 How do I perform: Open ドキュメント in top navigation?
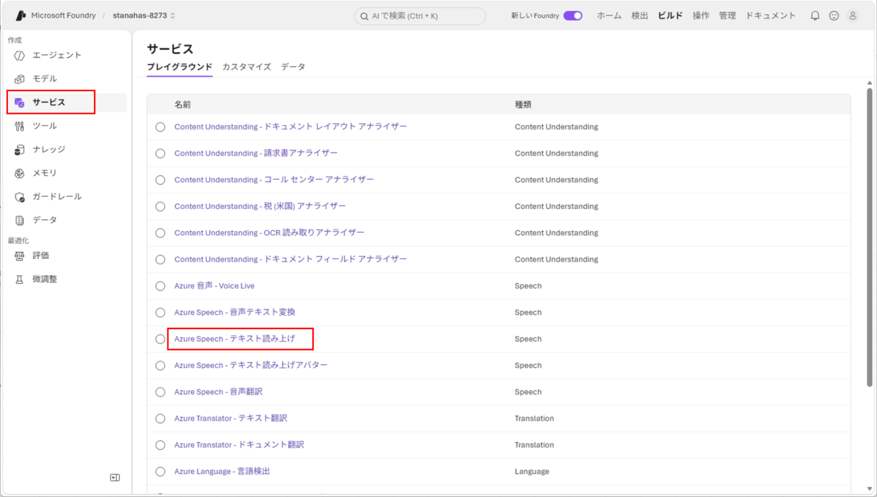770,16
